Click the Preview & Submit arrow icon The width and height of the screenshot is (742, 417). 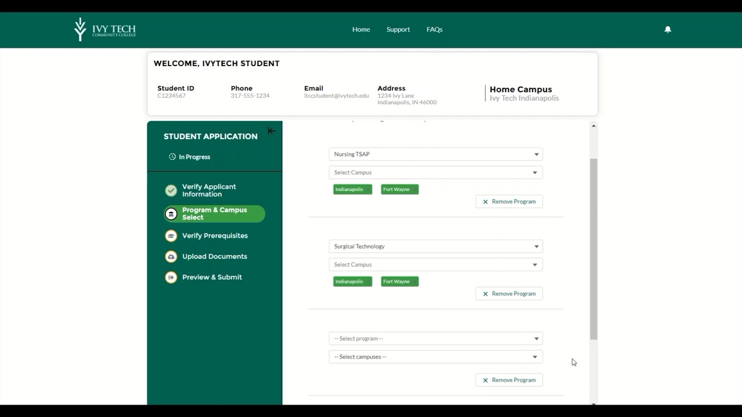pyautogui.click(x=171, y=277)
